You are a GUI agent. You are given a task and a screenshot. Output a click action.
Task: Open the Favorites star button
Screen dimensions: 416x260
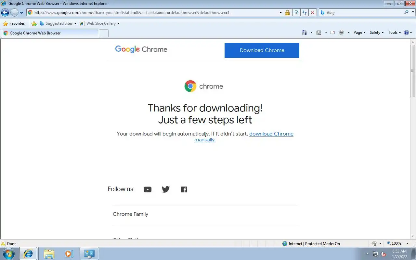(14, 23)
